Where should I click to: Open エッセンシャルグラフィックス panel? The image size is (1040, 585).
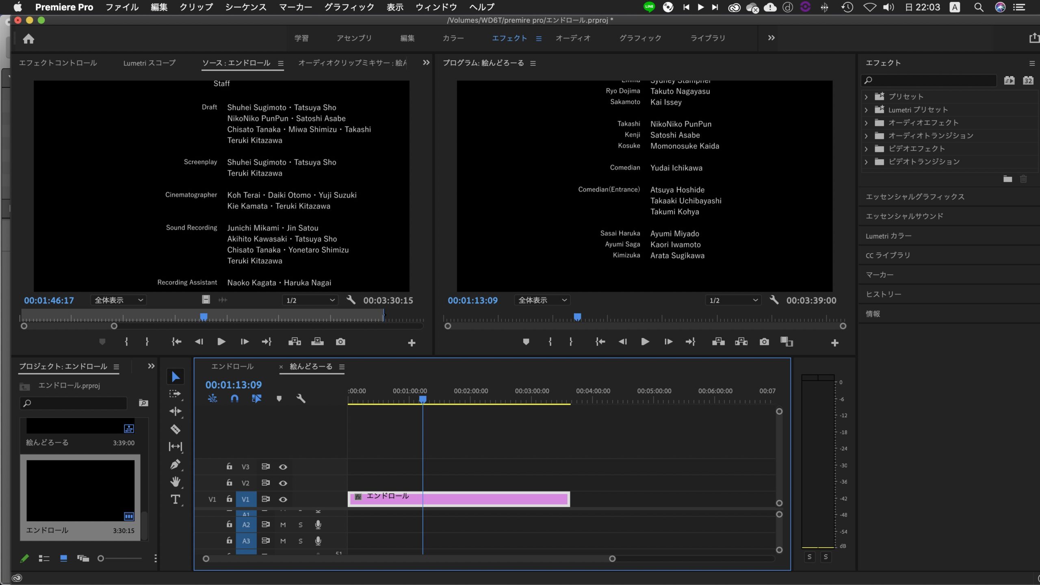coord(915,197)
